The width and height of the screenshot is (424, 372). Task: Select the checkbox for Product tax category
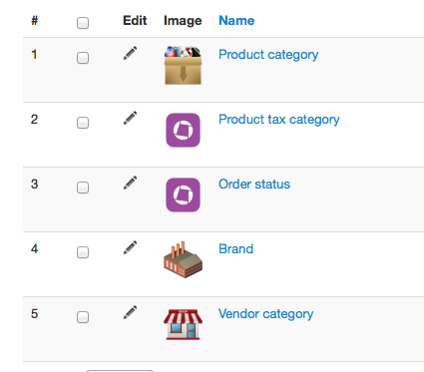(x=83, y=123)
